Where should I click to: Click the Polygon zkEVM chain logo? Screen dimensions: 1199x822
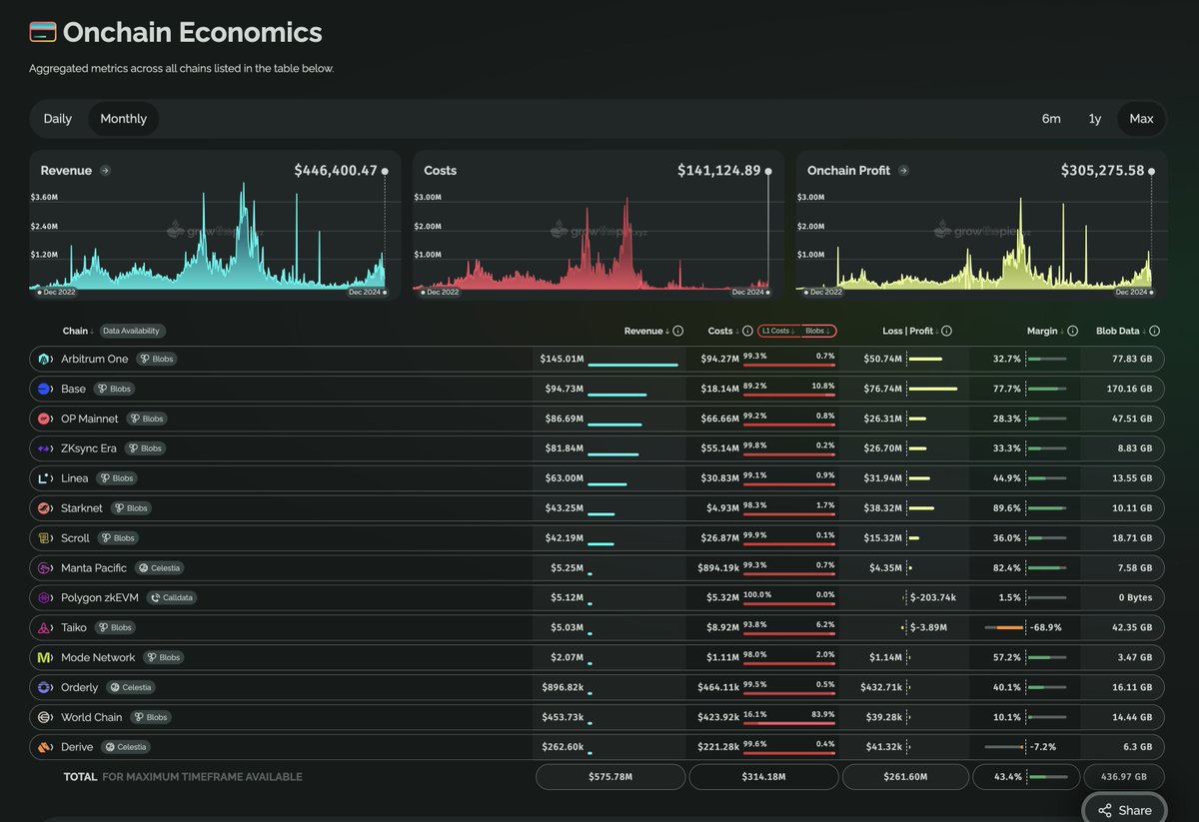(x=45, y=598)
